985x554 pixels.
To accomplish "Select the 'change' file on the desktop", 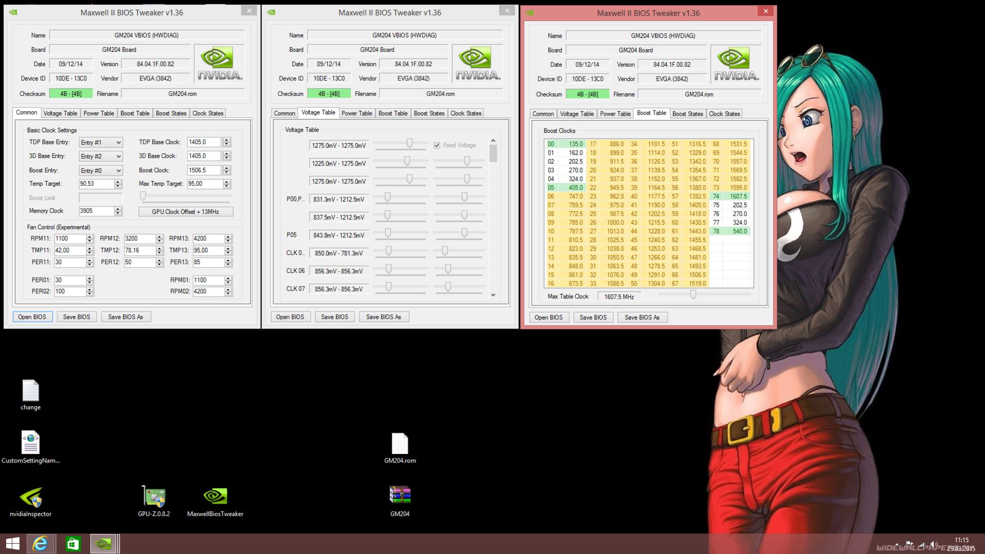I will pos(30,395).
